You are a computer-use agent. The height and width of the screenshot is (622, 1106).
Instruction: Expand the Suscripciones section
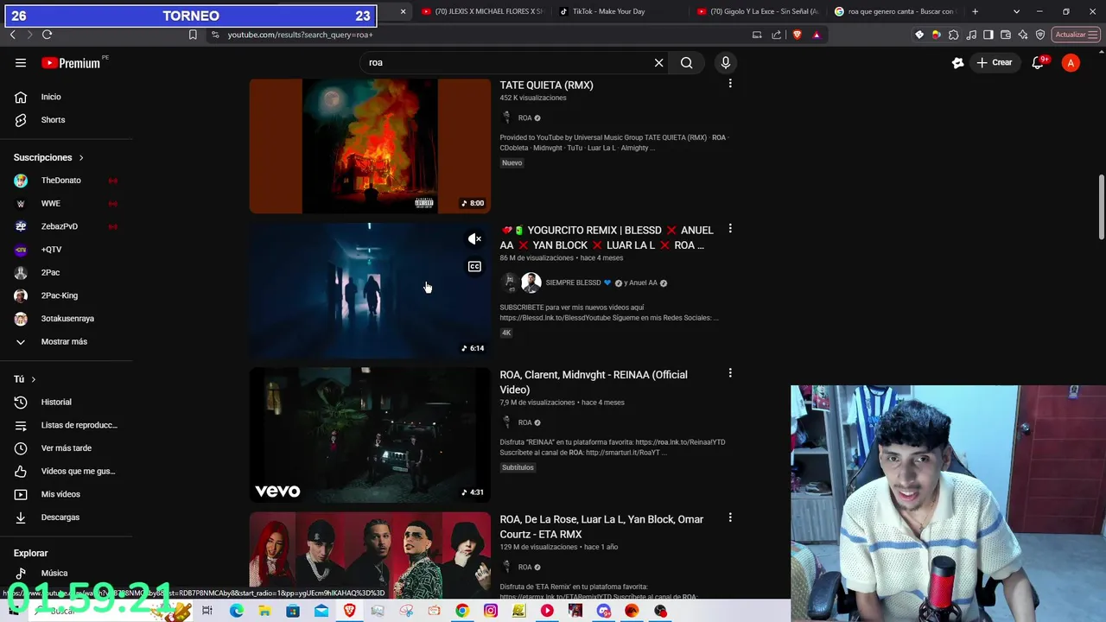click(x=48, y=157)
